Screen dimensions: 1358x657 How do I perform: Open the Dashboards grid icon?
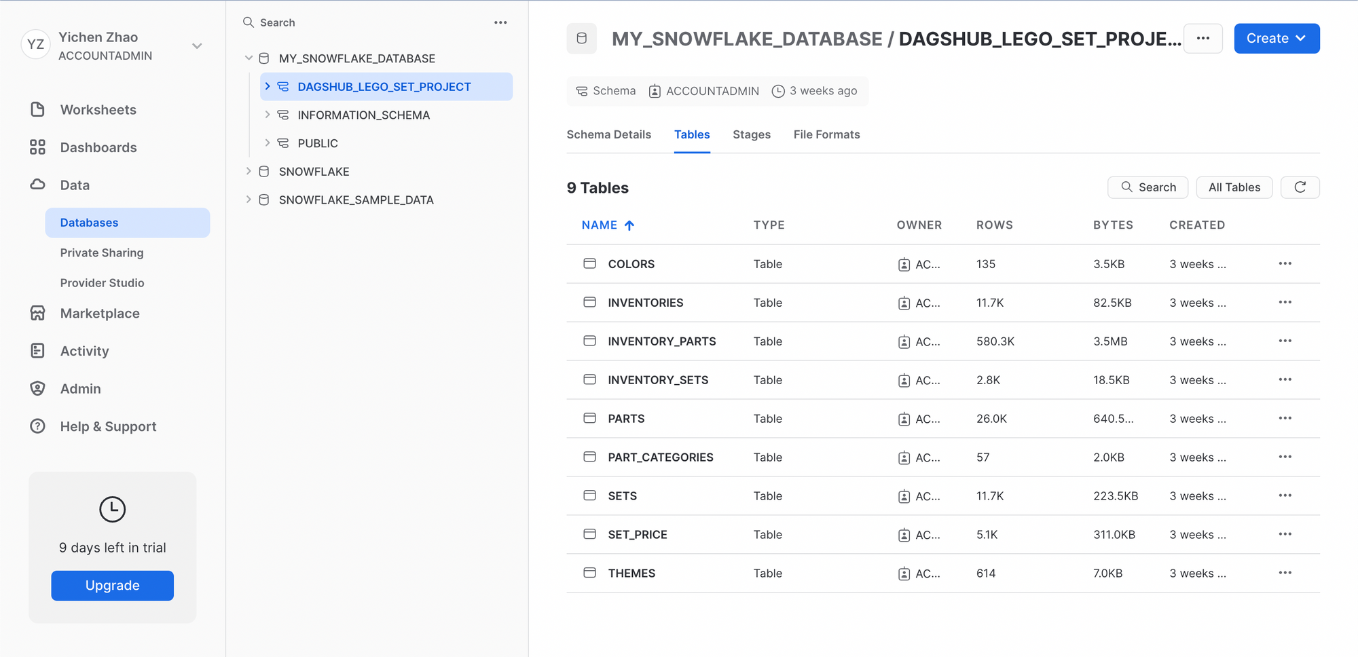pyautogui.click(x=37, y=147)
